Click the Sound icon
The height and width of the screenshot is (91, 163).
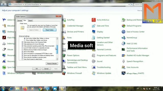[94, 61]
